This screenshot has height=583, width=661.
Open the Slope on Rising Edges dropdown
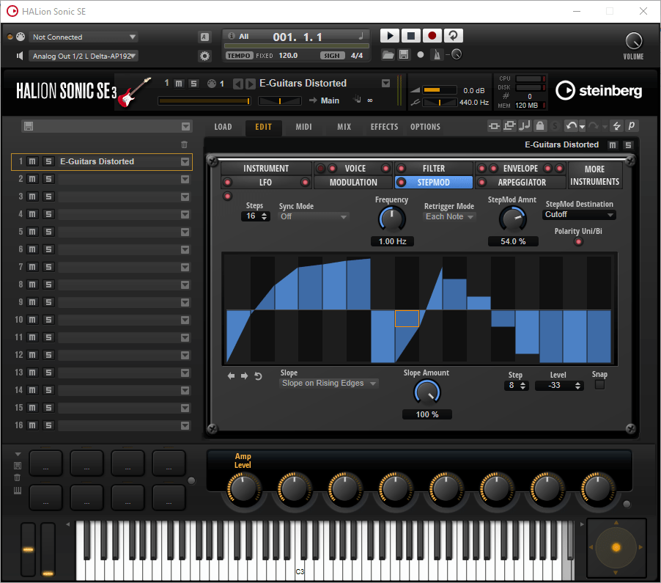pos(328,383)
